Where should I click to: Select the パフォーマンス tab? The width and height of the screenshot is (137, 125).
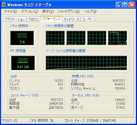(x=51, y=19)
